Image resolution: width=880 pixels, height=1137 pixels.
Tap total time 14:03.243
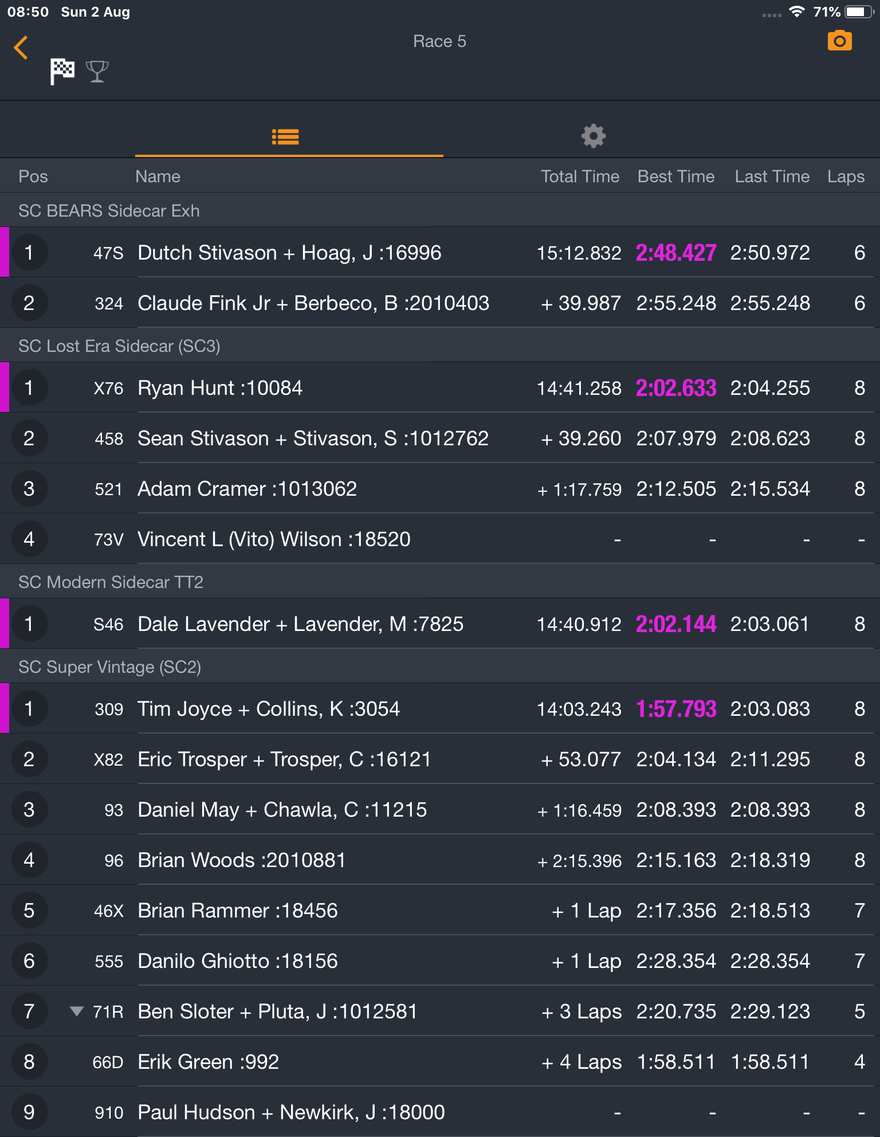point(579,709)
